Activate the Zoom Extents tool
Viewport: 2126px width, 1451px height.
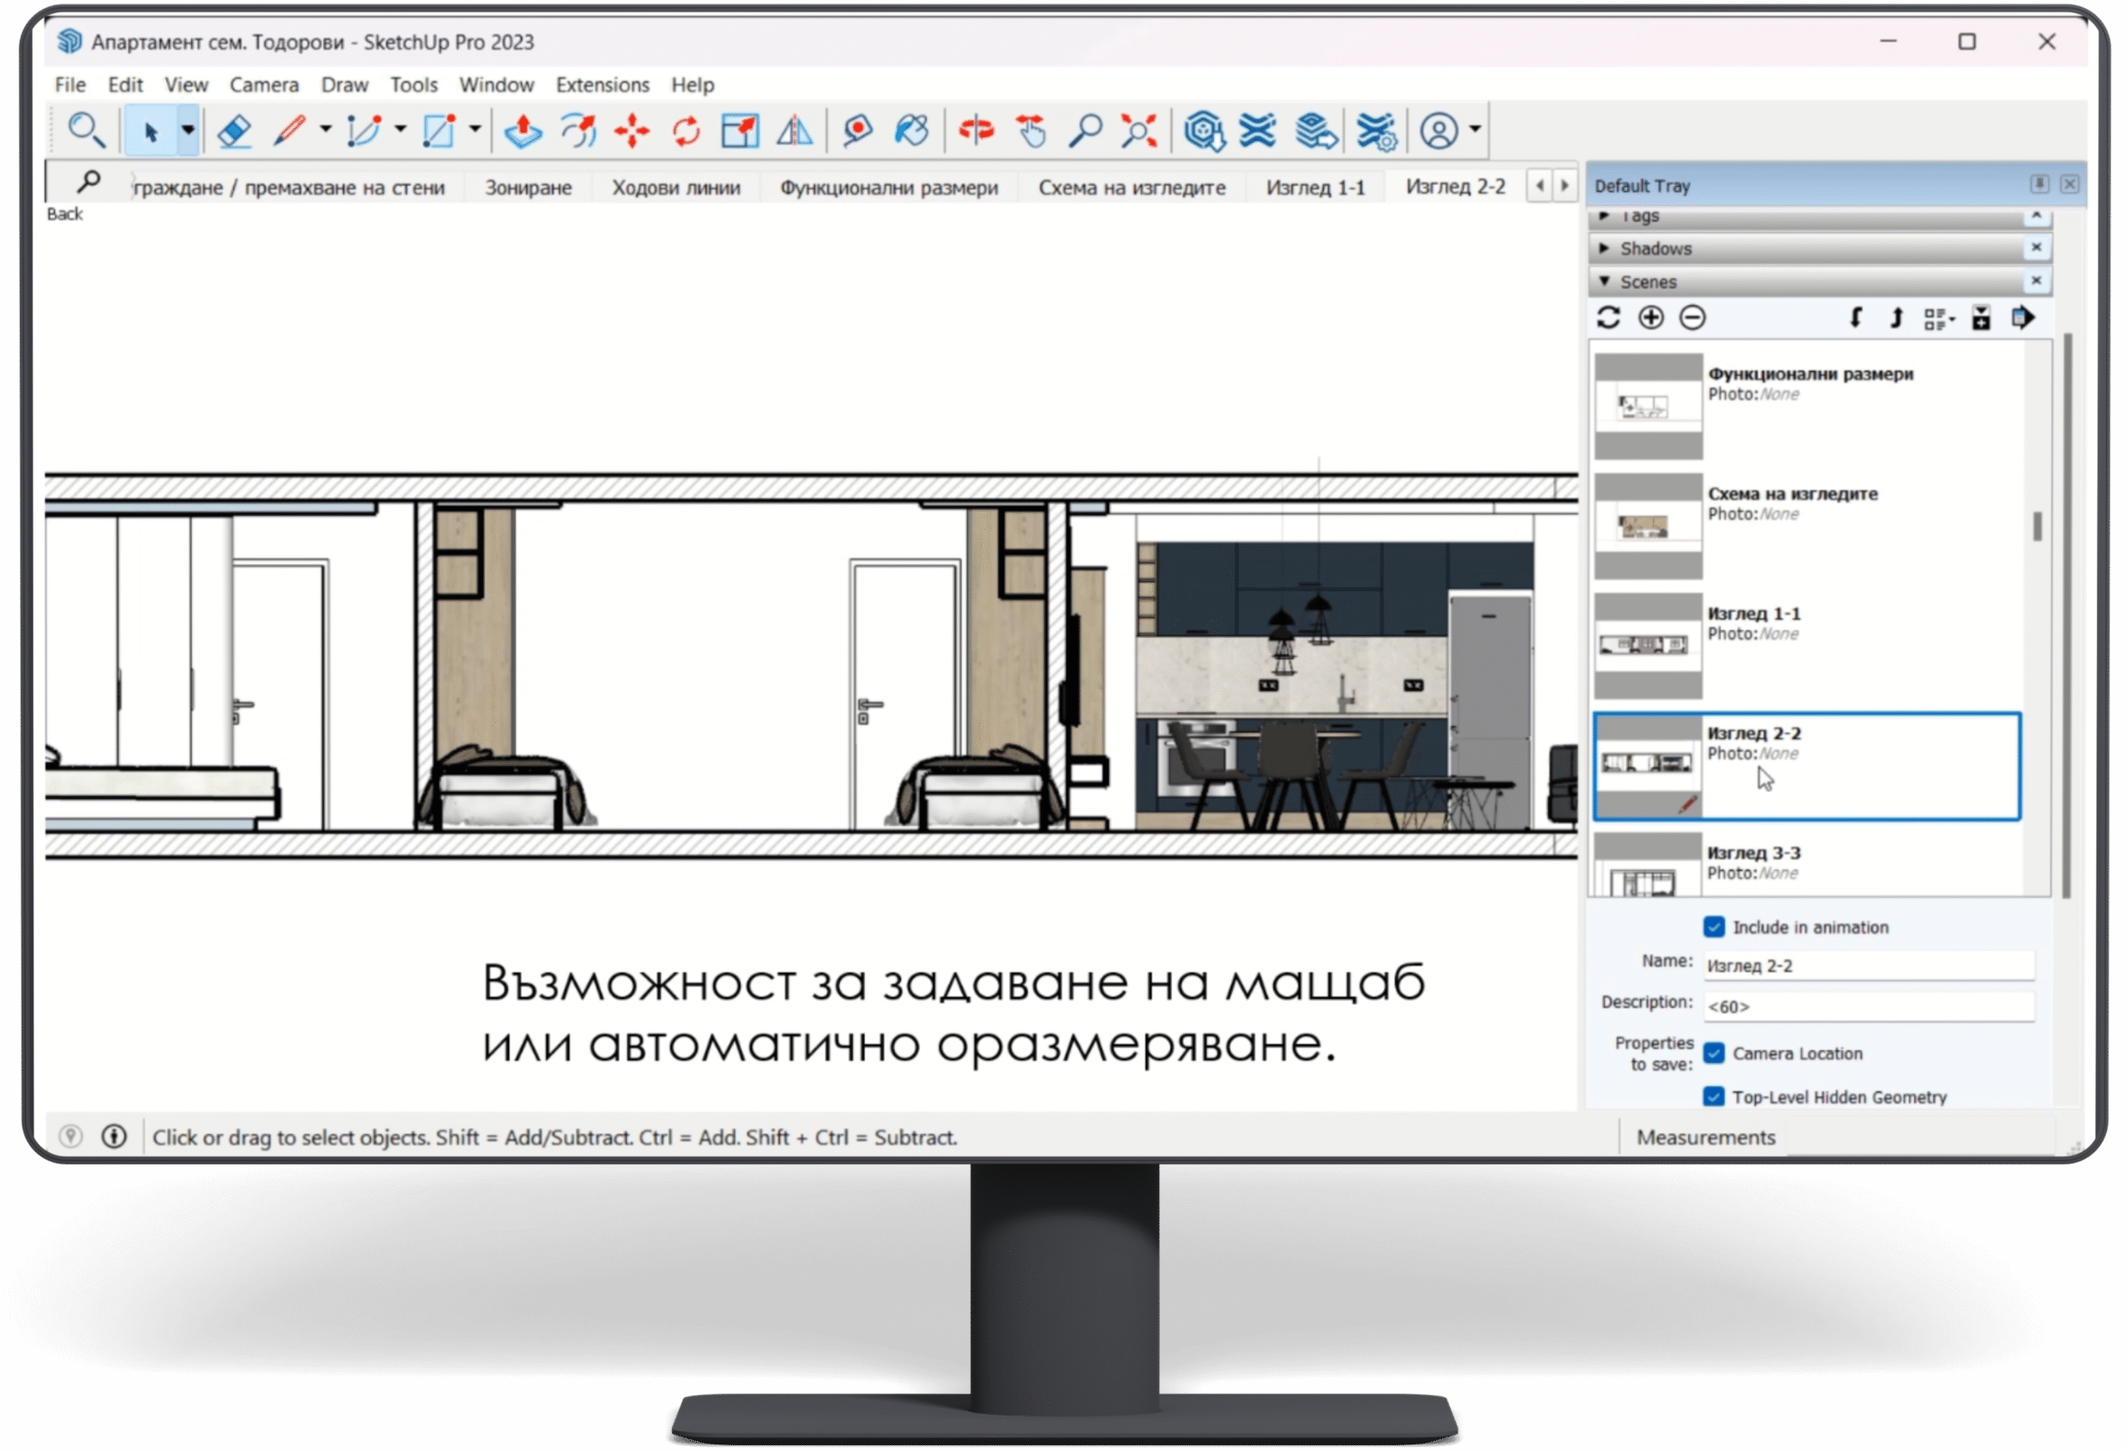[1139, 131]
